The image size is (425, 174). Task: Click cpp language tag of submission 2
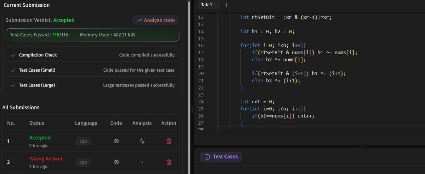coord(83,162)
